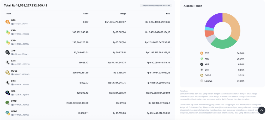This screenshot has width=267, height=120.
Task: Click the PEPE frog icon in table
Action: click(x=8, y=103)
